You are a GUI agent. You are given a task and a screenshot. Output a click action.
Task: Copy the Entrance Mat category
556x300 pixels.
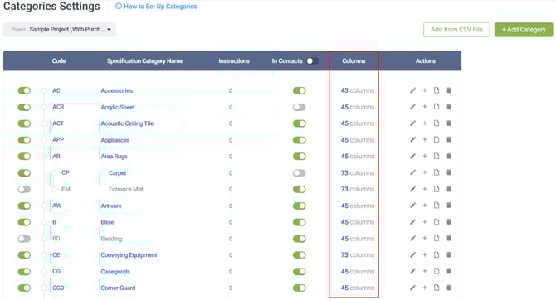point(437,189)
